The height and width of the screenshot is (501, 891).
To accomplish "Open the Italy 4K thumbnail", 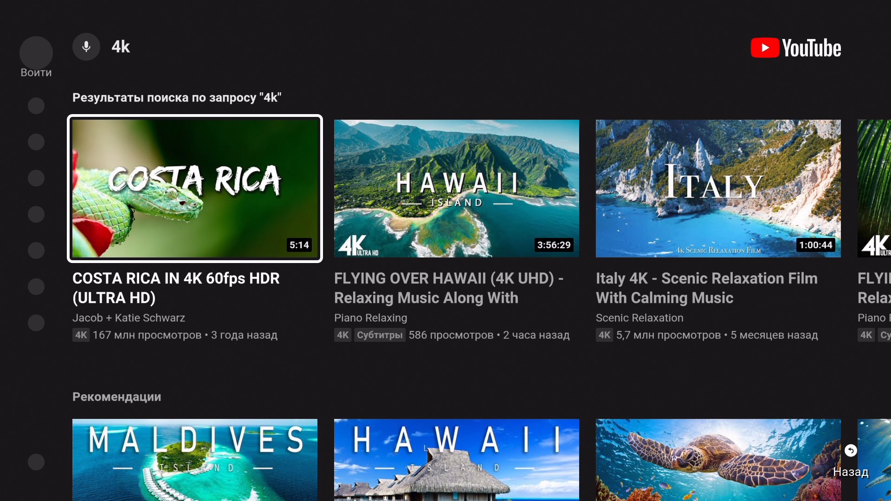I will [718, 188].
